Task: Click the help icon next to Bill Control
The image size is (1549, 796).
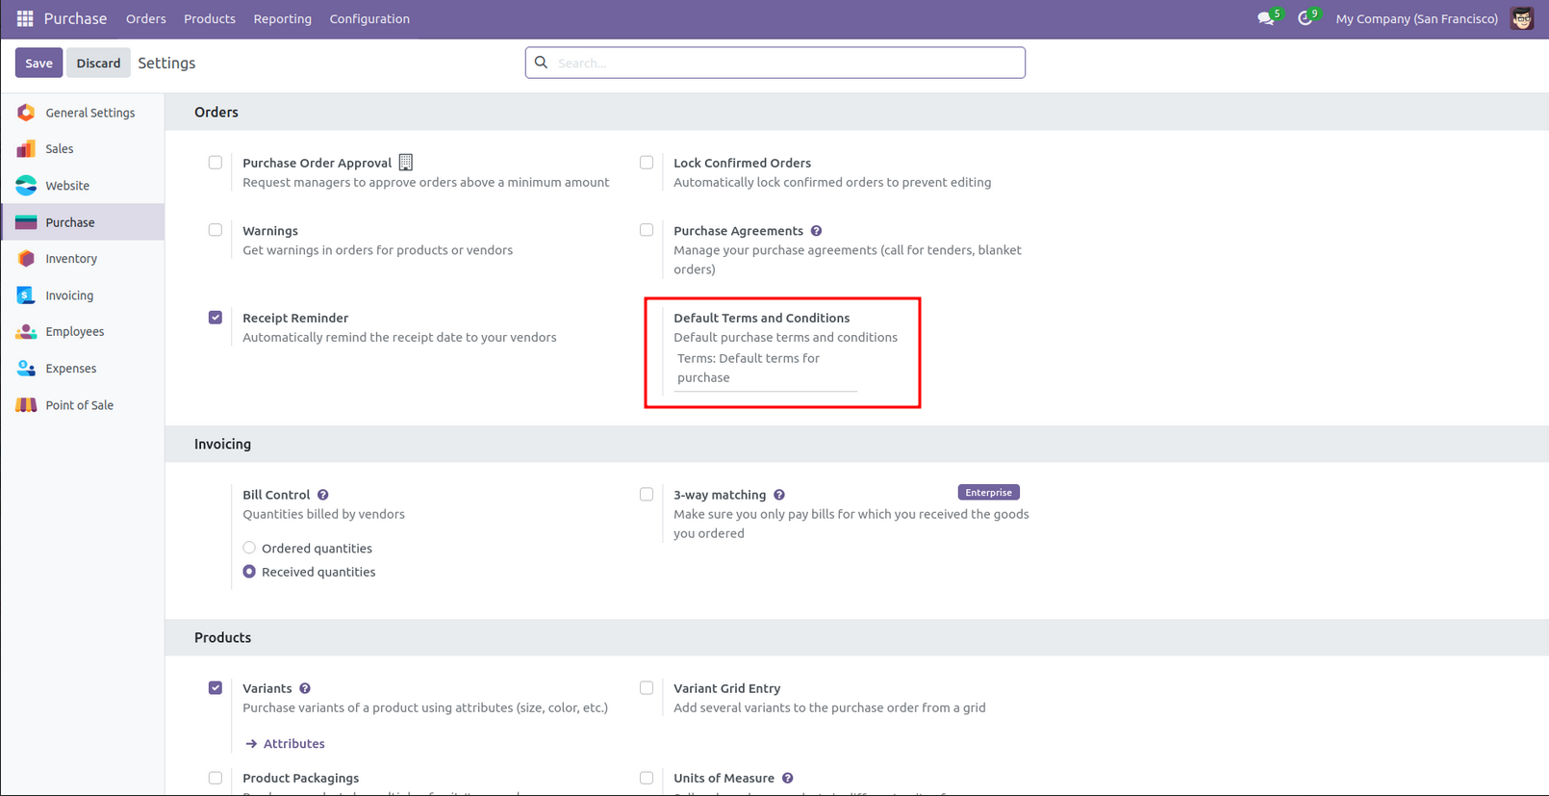Action: pos(323,495)
